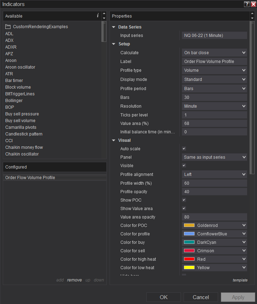
Task: Click the OK button
Action: [164, 297]
